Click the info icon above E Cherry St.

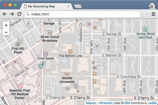pos(78,91)
